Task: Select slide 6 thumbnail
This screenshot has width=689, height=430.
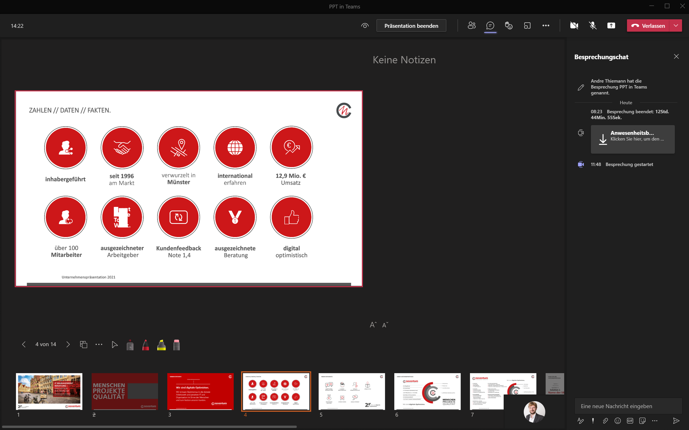Action: (427, 391)
